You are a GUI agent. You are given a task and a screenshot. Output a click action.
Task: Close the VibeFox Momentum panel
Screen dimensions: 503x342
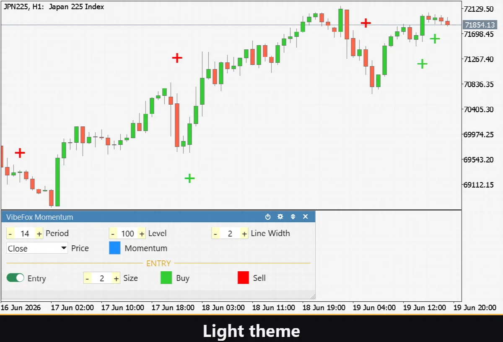tap(306, 217)
